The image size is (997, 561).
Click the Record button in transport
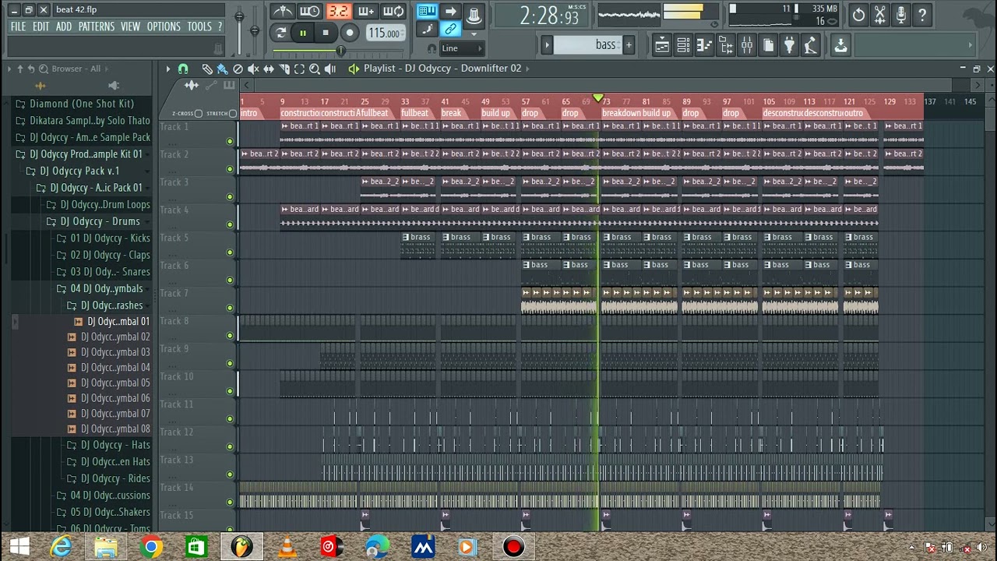(x=350, y=33)
